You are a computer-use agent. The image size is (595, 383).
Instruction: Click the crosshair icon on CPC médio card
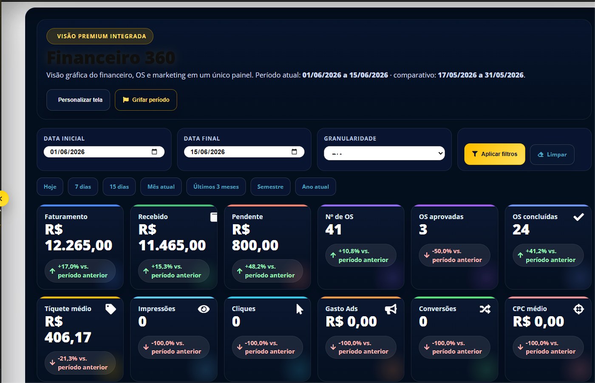coord(578,309)
